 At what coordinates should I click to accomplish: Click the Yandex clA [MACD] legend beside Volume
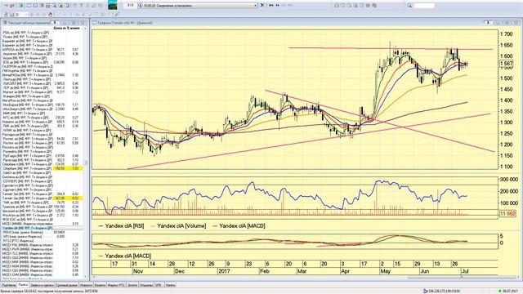tap(242, 226)
